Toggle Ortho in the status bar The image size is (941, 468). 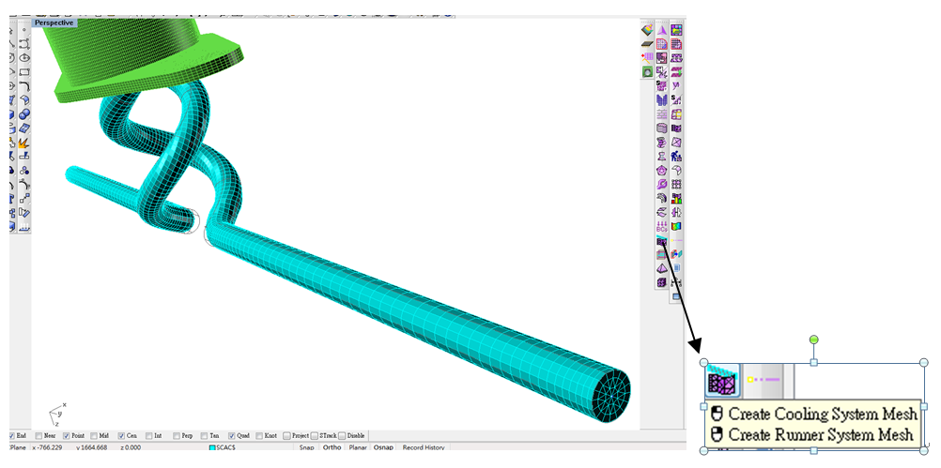(x=332, y=447)
